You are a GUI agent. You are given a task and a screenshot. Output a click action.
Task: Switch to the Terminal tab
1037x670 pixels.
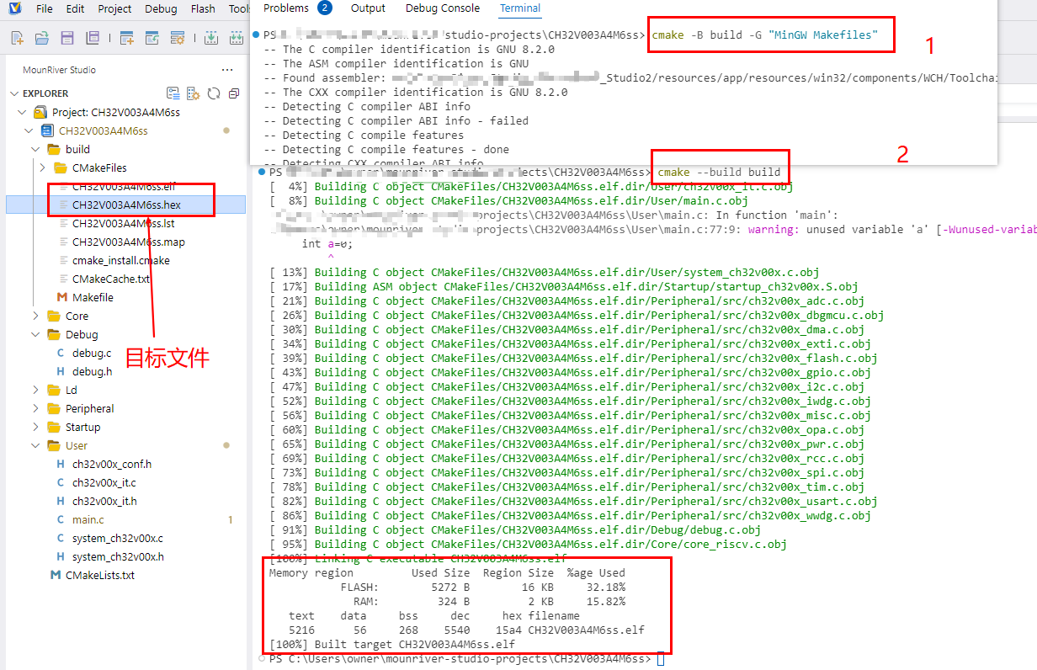pos(520,8)
